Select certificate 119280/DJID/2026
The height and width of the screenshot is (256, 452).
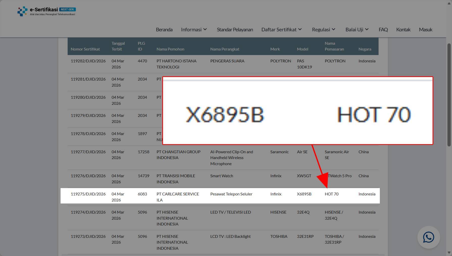coord(88,97)
